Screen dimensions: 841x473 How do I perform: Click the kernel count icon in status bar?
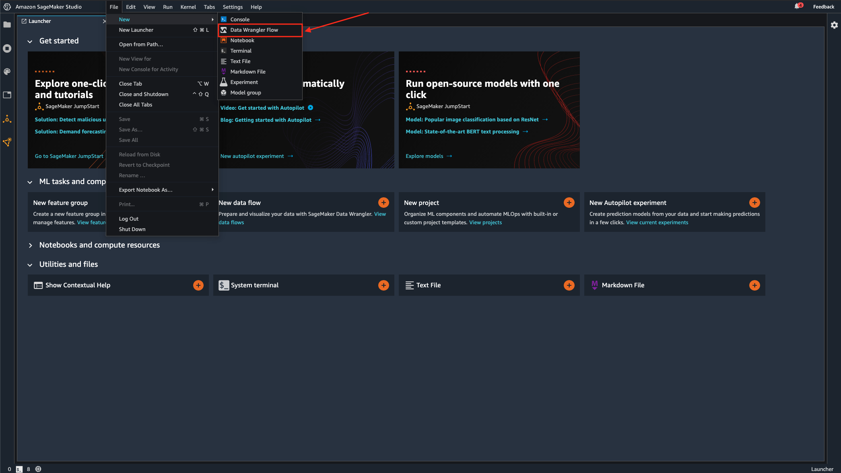tap(38, 469)
